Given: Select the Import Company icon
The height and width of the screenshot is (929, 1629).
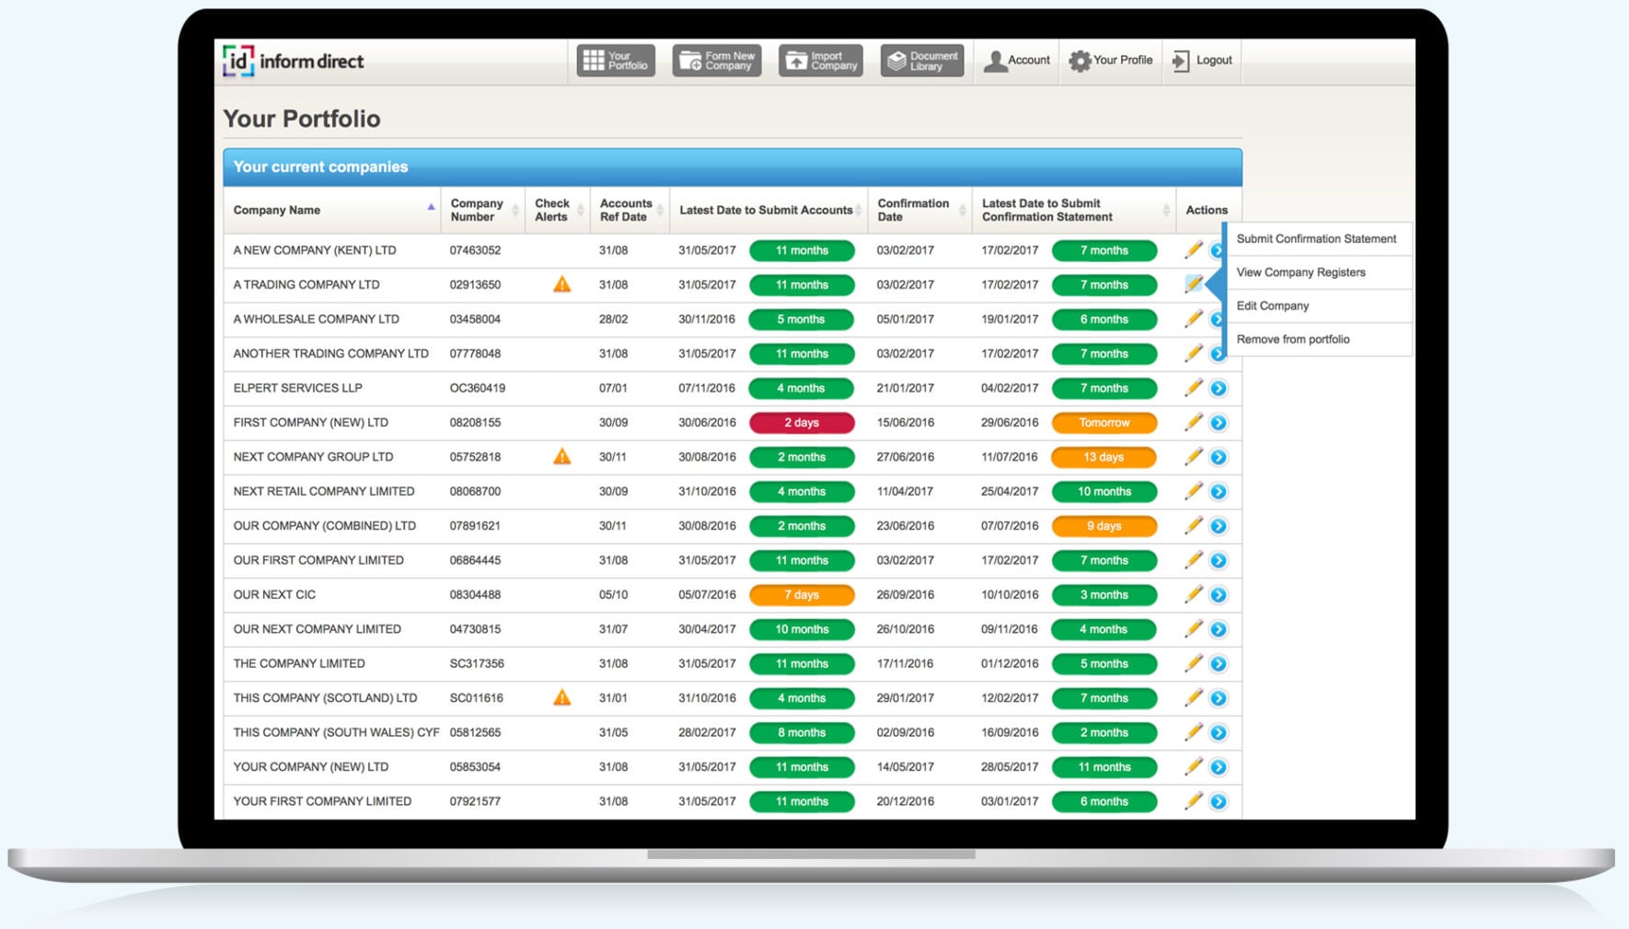Looking at the screenshot, I should (820, 60).
